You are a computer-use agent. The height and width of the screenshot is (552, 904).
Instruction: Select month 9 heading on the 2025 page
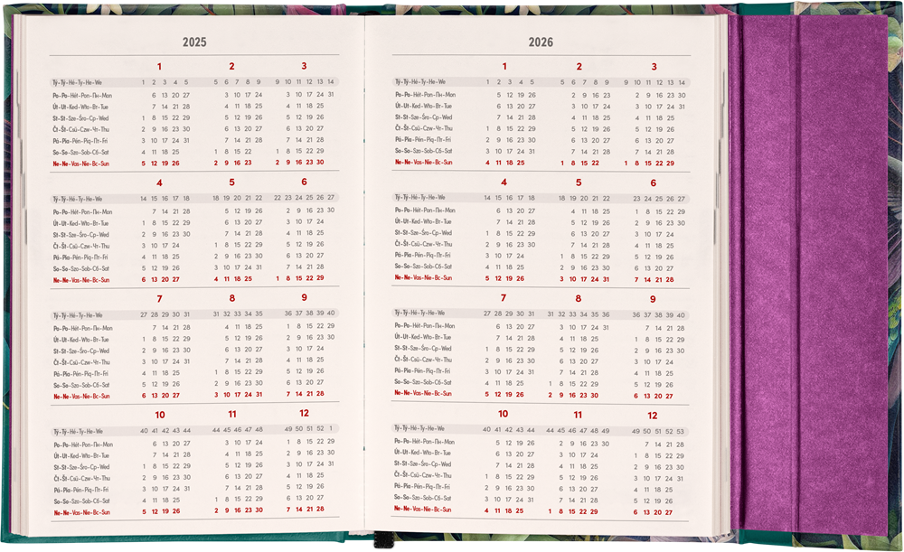tap(304, 298)
